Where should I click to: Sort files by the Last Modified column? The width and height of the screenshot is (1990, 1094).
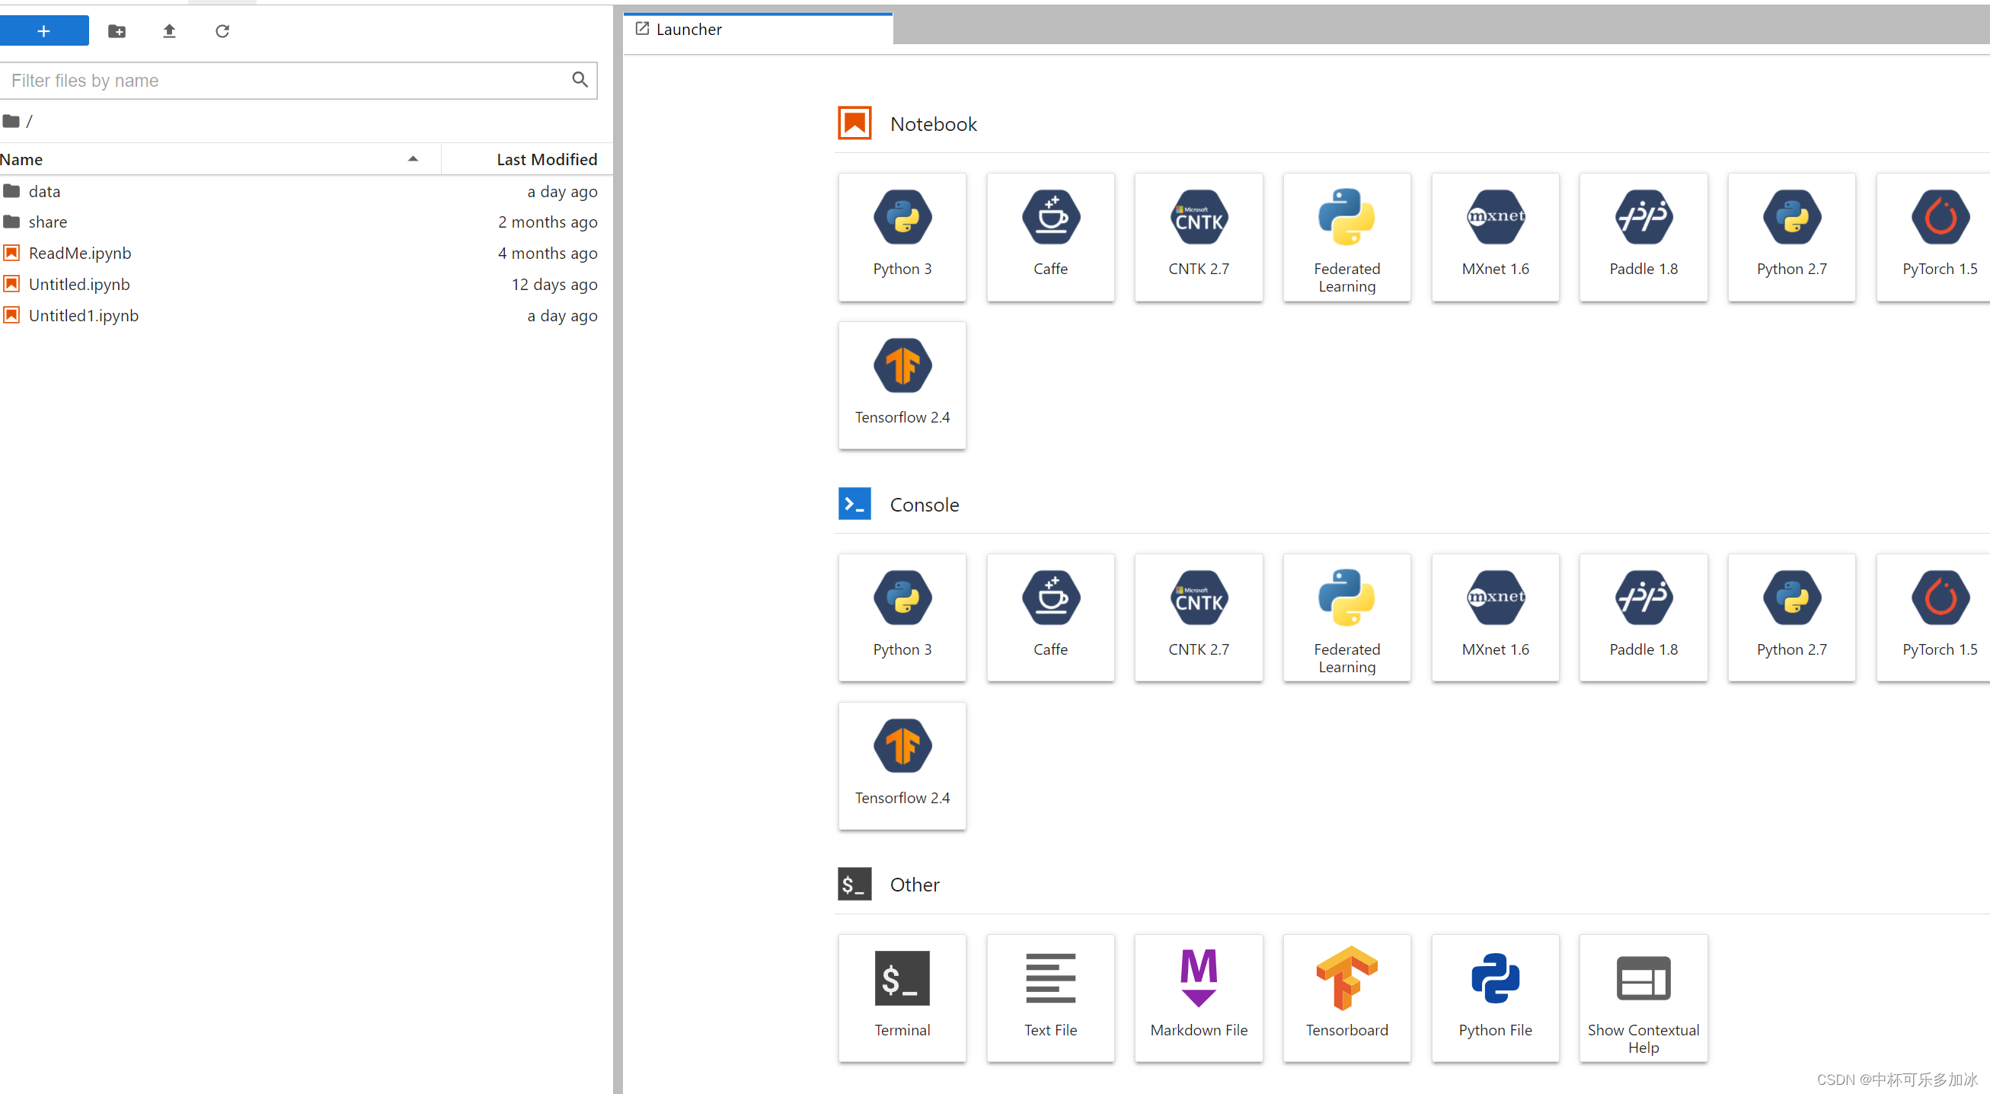click(x=545, y=159)
